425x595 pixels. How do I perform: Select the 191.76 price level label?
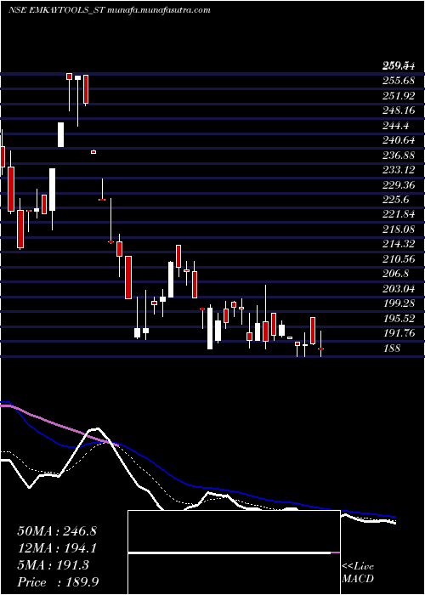pyautogui.click(x=398, y=333)
